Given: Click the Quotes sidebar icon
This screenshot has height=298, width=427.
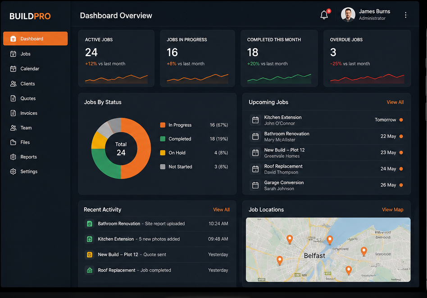Looking at the screenshot, I should pyautogui.click(x=13, y=98).
